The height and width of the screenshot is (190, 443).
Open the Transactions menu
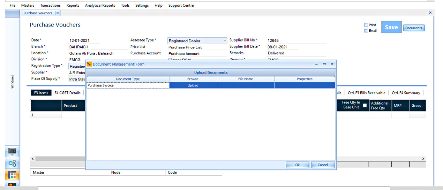50,5
